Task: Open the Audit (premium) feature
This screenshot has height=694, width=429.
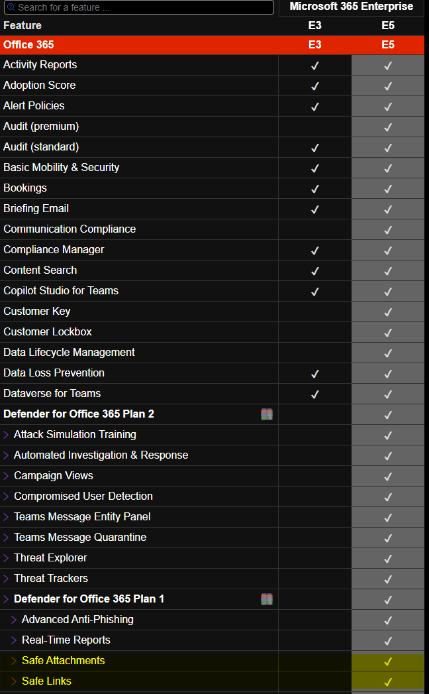Action: pos(41,127)
